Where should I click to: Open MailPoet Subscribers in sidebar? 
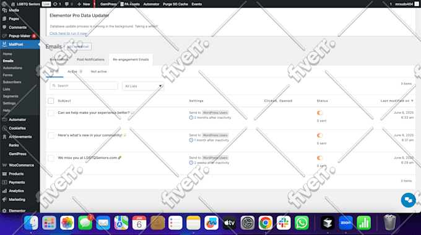point(12,82)
